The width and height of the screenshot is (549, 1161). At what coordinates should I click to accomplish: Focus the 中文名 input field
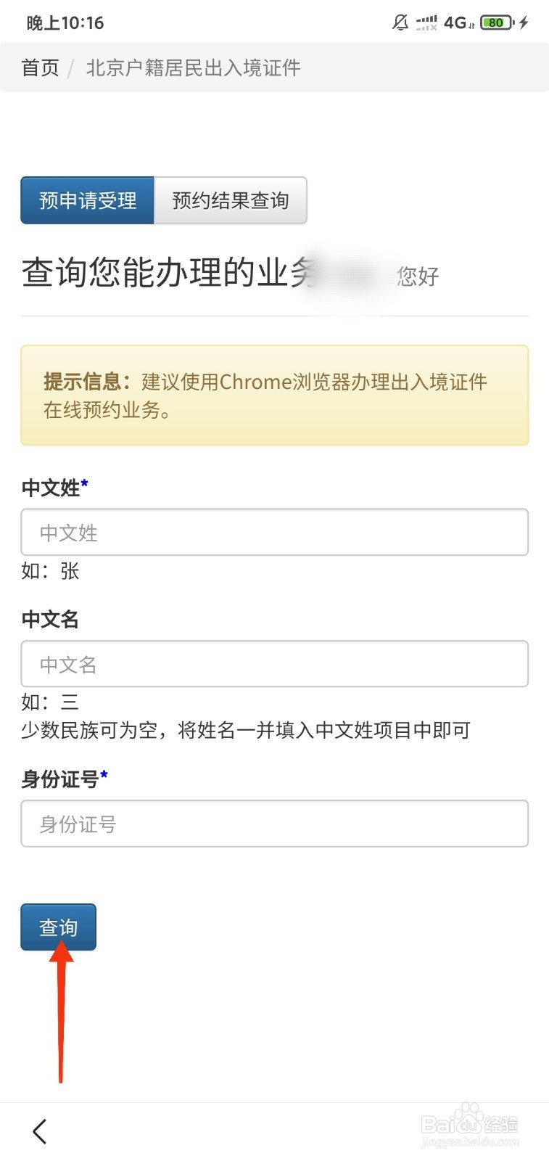point(274,664)
